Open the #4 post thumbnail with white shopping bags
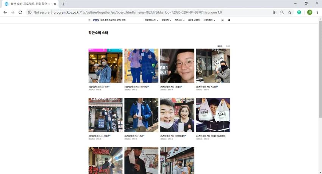The width and height of the screenshot is (322, 174). tap(213, 115)
